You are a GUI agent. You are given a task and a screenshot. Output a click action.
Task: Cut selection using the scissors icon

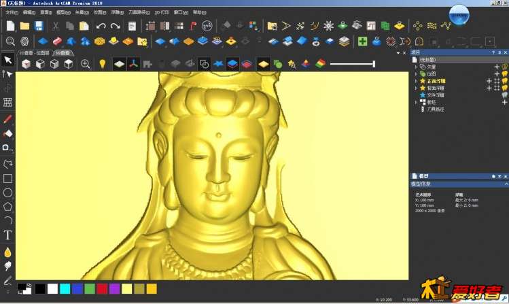point(56,26)
